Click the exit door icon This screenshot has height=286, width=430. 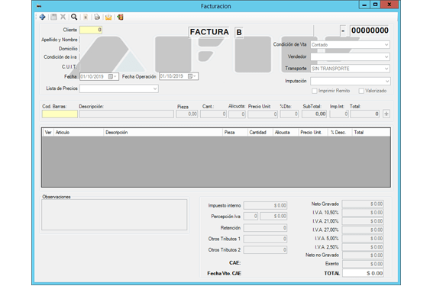coord(120,17)
